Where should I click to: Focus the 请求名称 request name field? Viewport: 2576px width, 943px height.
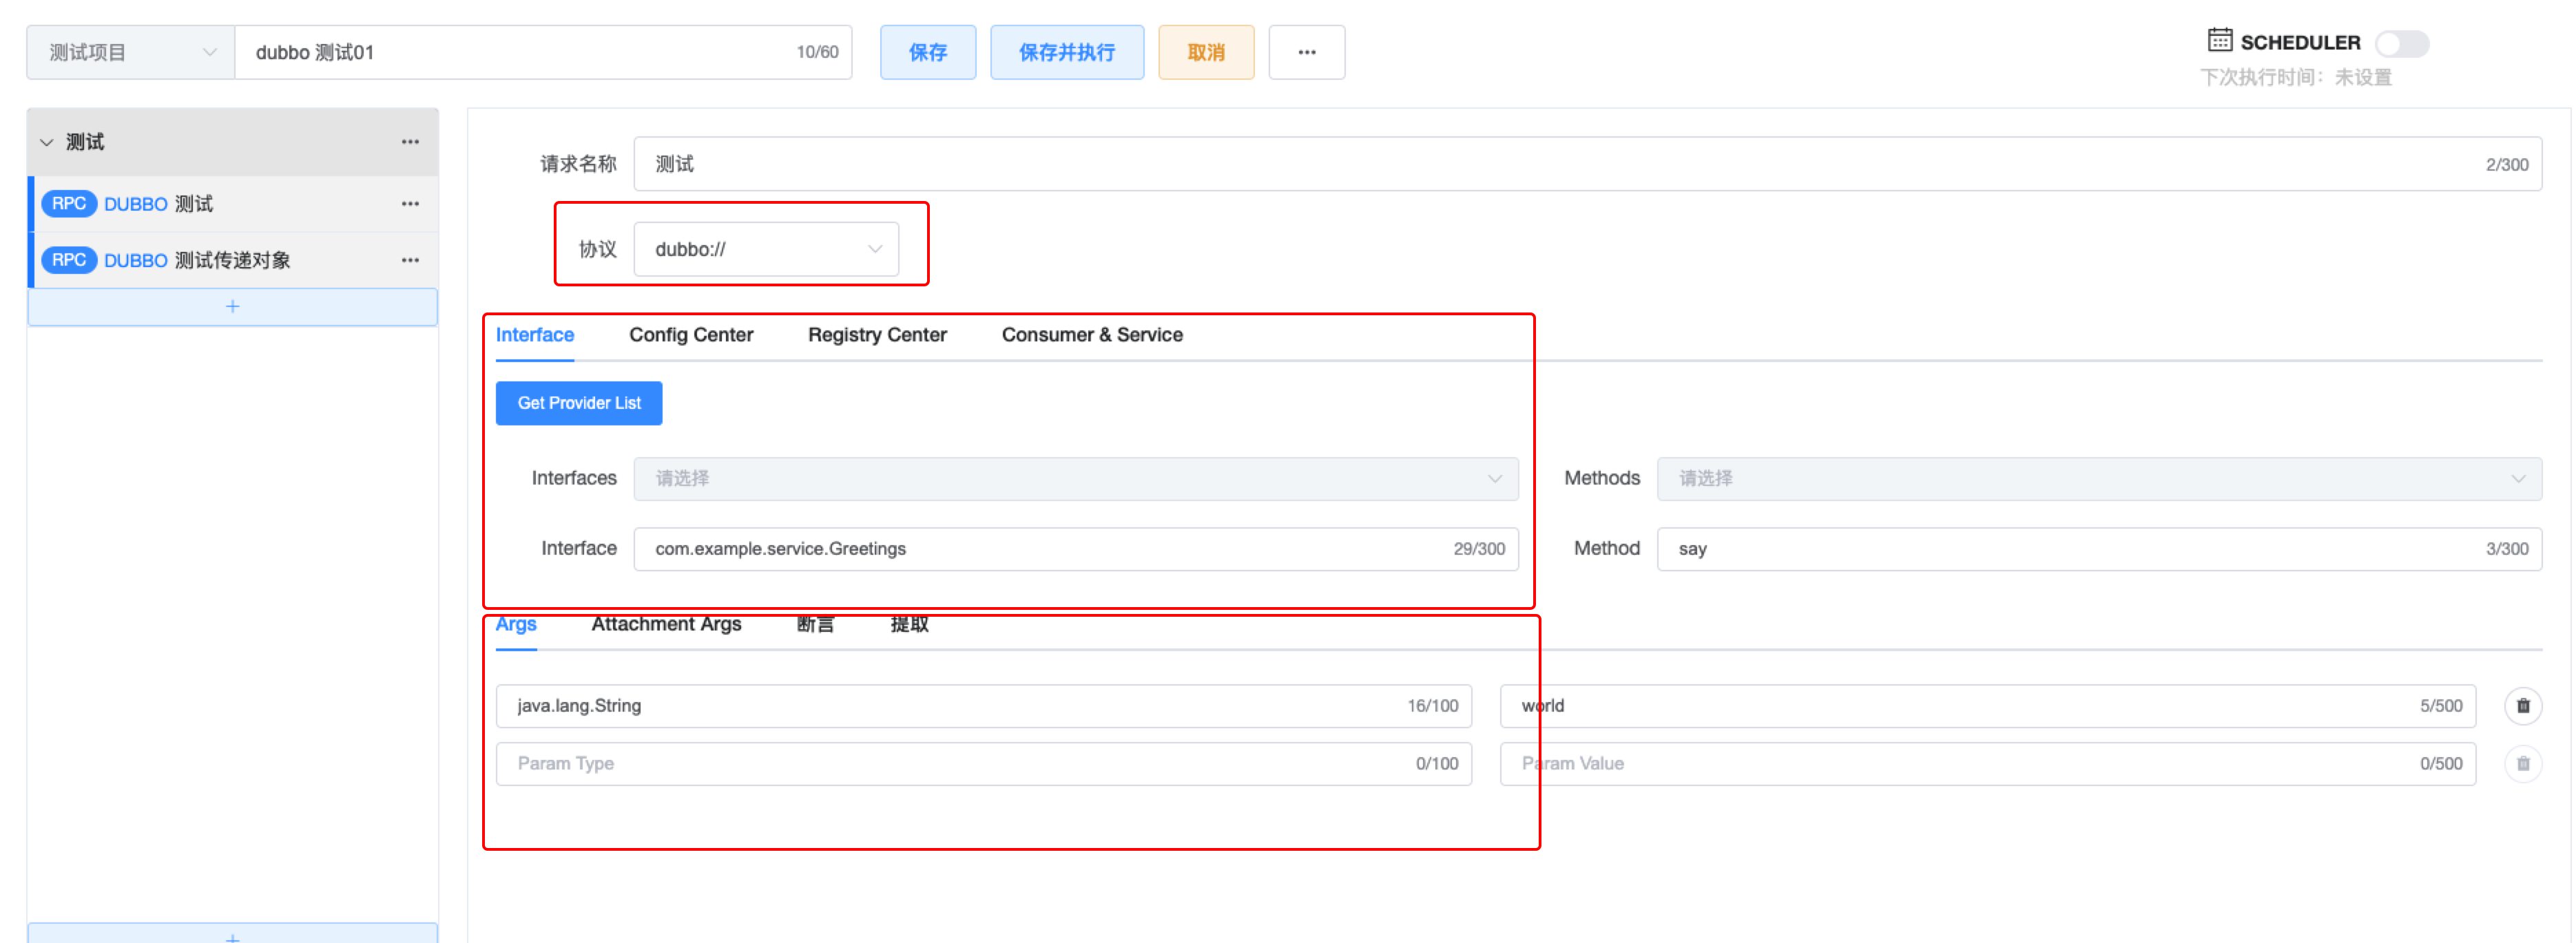tap(1587, 164)
